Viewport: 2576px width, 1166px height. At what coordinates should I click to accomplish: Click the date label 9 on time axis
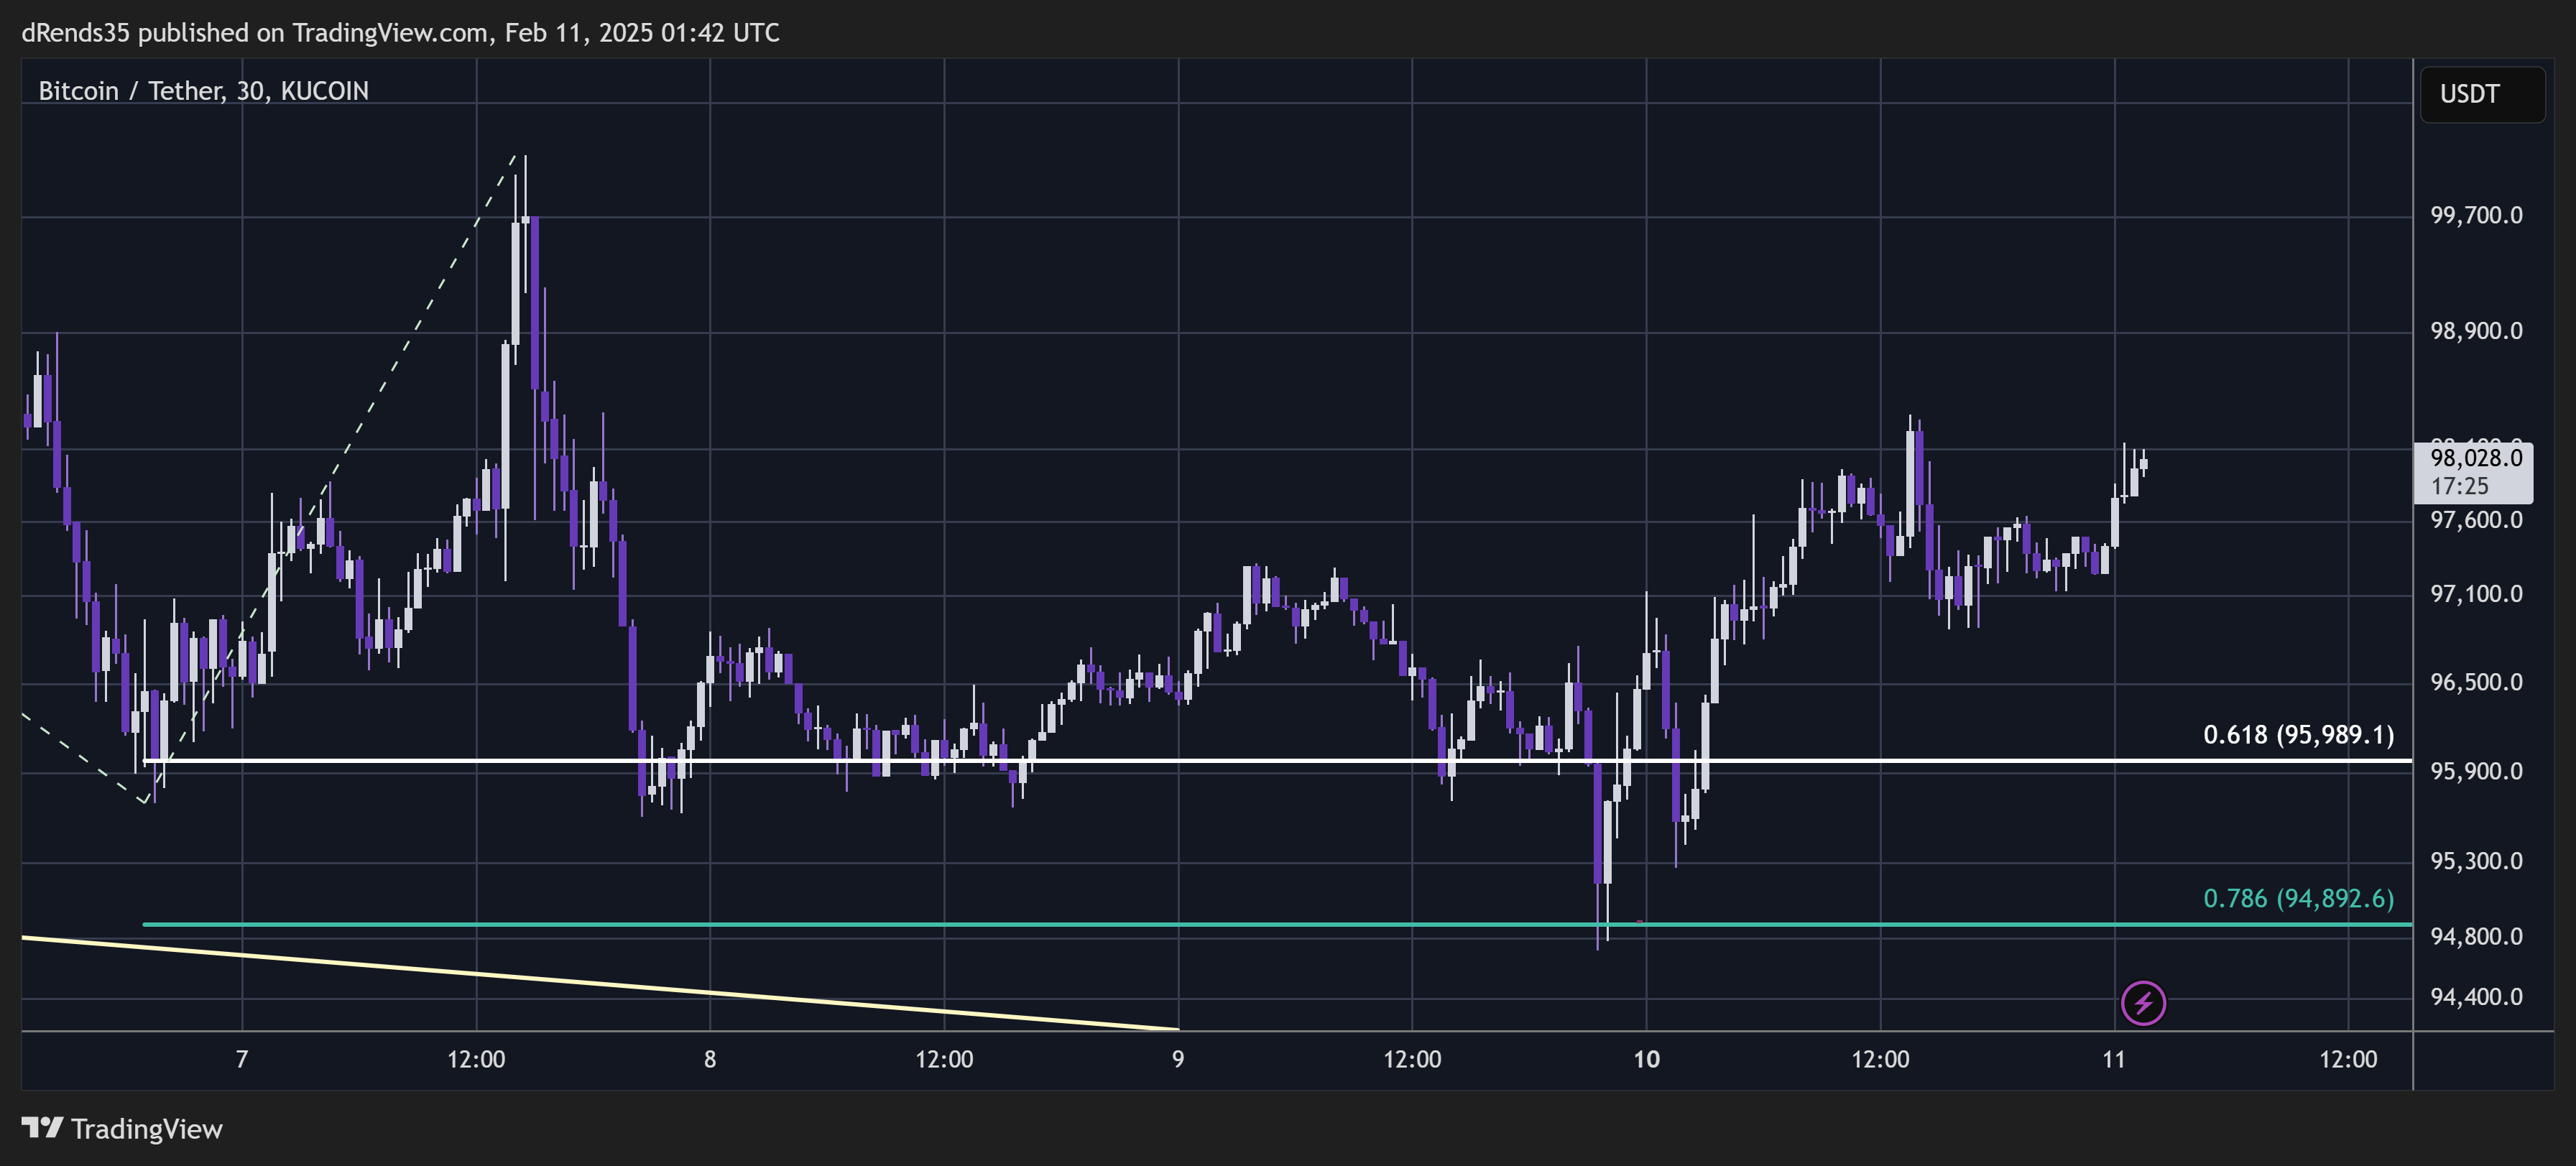[x=1178, y=1060]
